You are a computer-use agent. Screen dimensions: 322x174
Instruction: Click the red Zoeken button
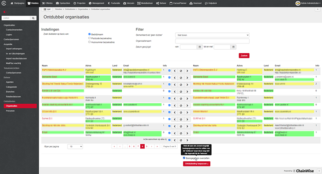pyautogui.click(x=244, y=56)
